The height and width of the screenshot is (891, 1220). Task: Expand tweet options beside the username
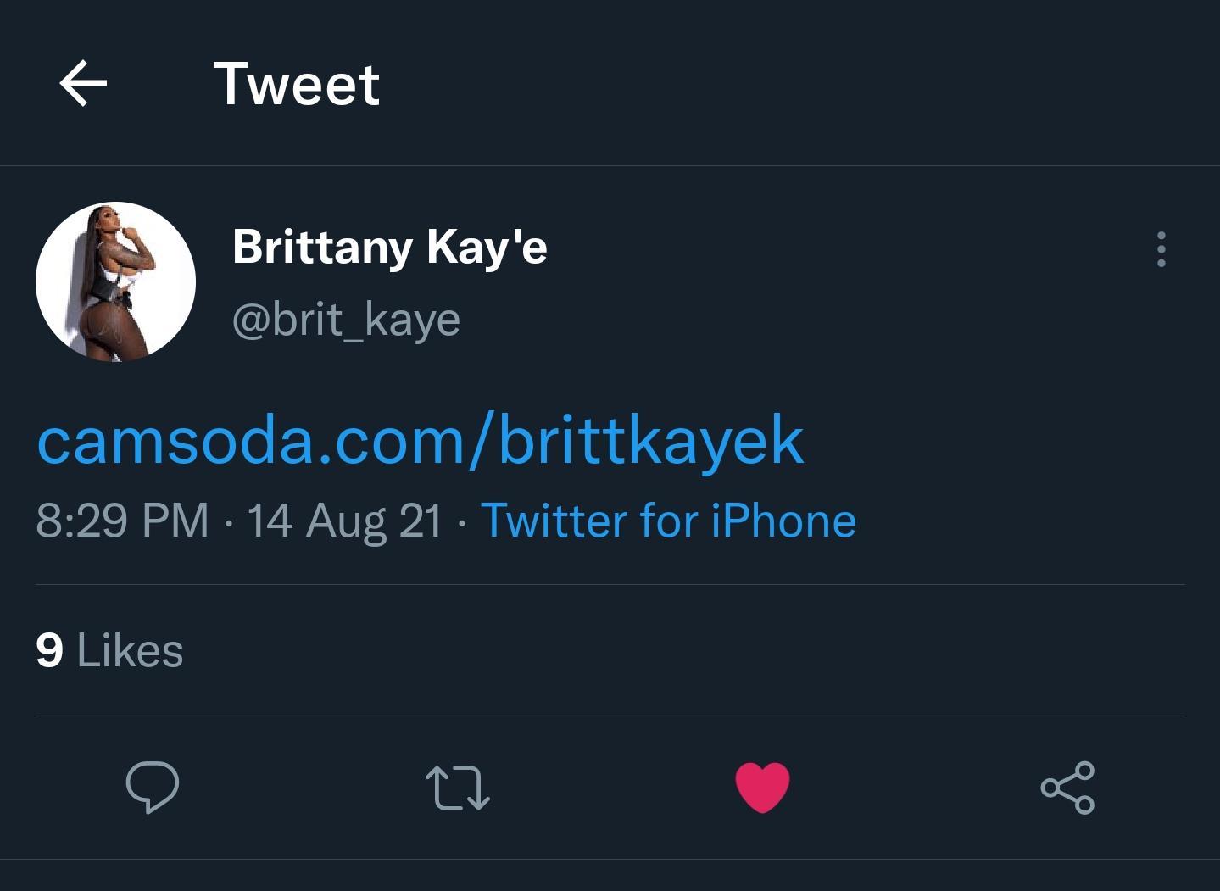1160,249
